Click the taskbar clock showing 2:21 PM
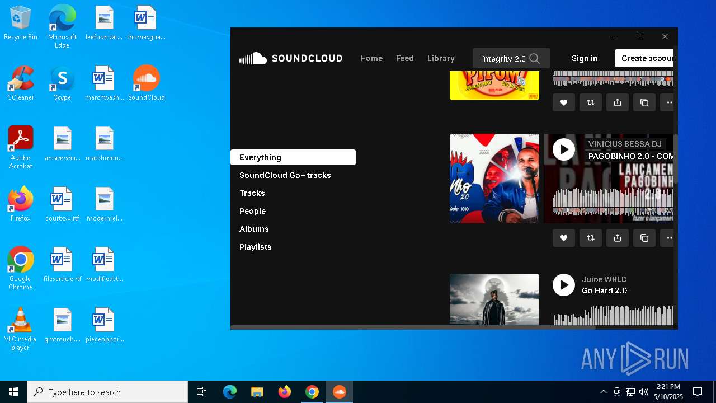716x403 pixels. 668,392
